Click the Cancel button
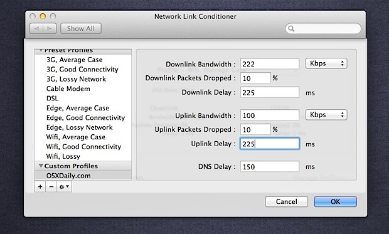389x234 pixels. pyautogui.click(x=287, y=201)
